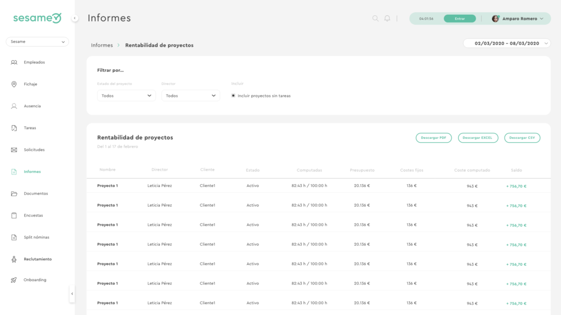The height and width of the screenshot is (315, 561).
Task: Click the Fichaje location pin icon
Action: tap(14, 84)
